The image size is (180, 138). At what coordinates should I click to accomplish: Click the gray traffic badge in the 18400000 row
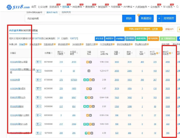click(x=89, y=71)
